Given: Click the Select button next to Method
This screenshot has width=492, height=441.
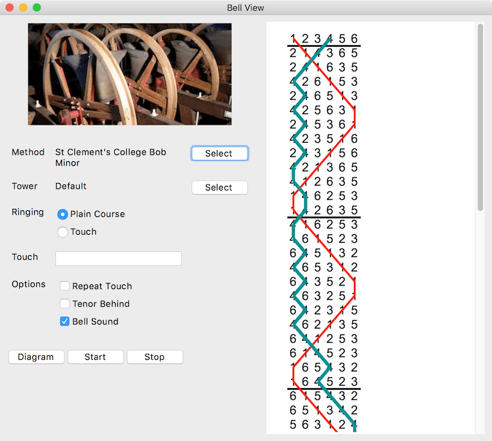Looking at the screenshot, I should 219,154.
